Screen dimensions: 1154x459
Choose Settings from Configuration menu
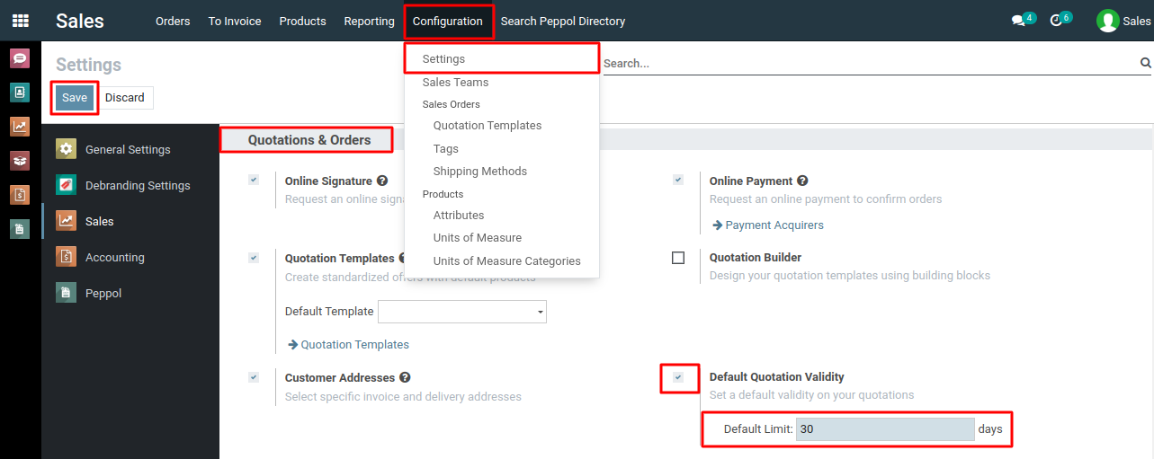[x=502, y=59]
